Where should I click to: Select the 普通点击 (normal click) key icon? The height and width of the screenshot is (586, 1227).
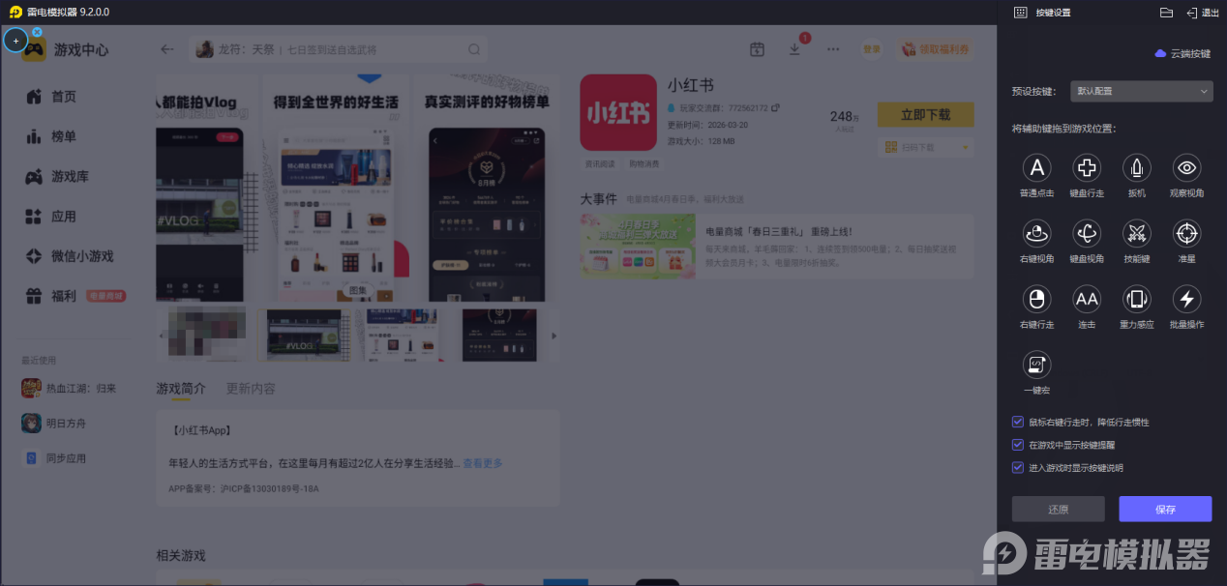(x=1036, y=167)
